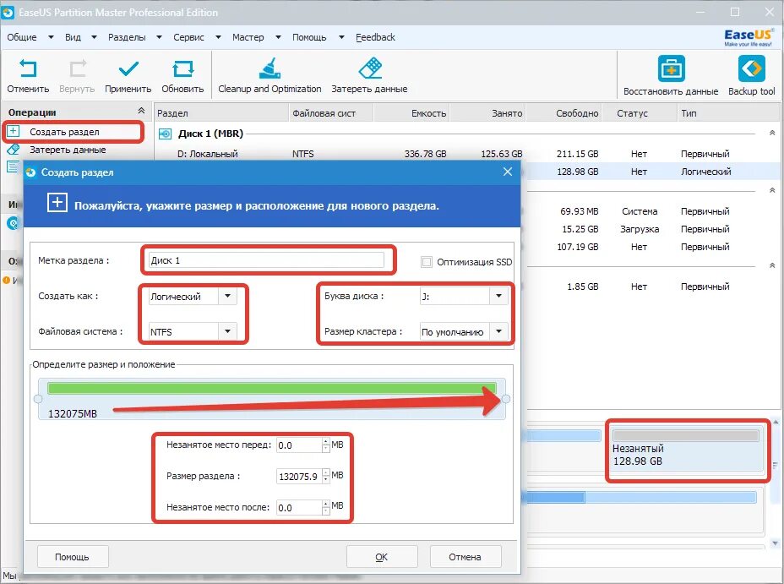This screenshot has width=784, height=584.
Task: Open the Помощь menu
Action: (x=309, y=37)
